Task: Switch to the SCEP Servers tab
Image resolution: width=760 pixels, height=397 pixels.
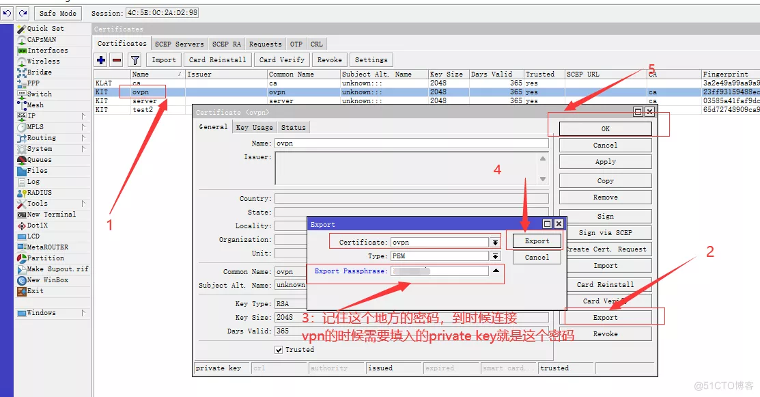Action: coord(179,44)
